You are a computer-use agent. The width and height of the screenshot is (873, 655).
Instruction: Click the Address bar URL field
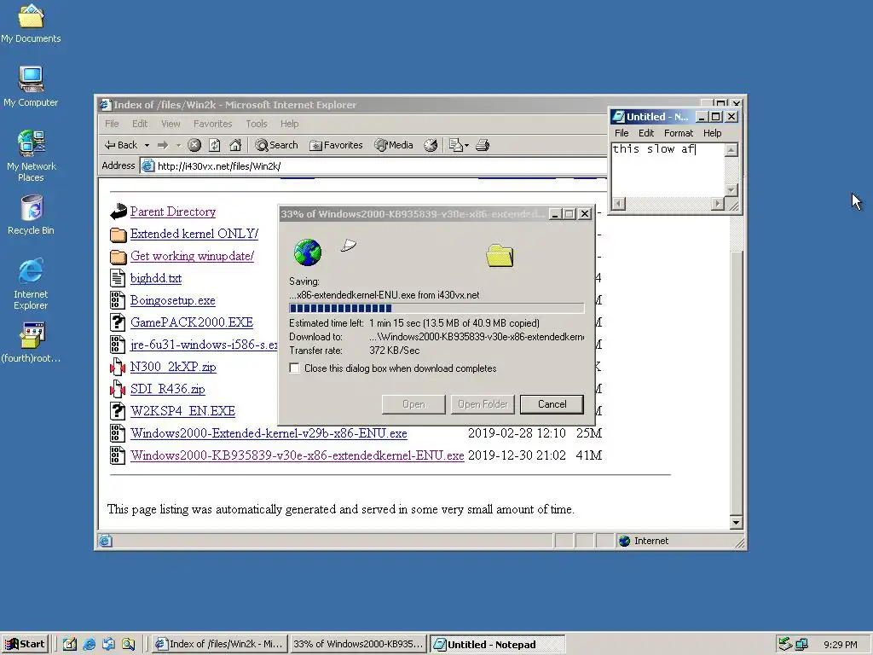(373, 166)
